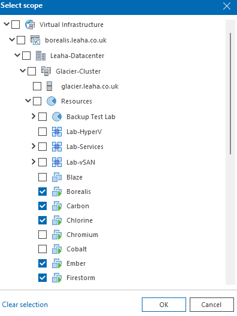Click the OK button
This screenshot has height=316, width=237.
(164, 305)
